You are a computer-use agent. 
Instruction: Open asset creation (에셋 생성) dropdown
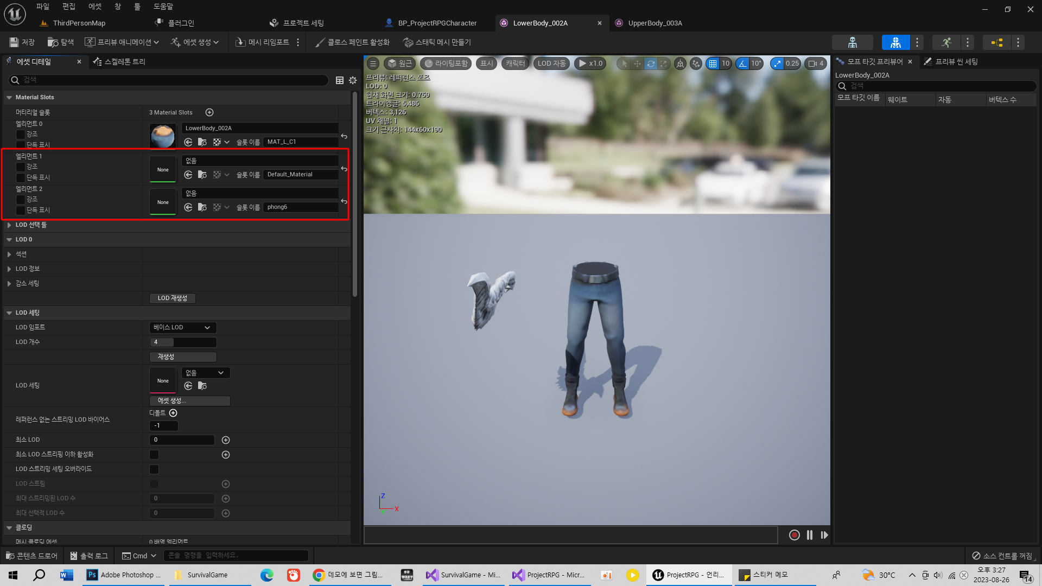click(195, 42)
